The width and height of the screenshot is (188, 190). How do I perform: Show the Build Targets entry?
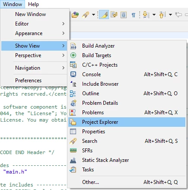pos(127,55)
